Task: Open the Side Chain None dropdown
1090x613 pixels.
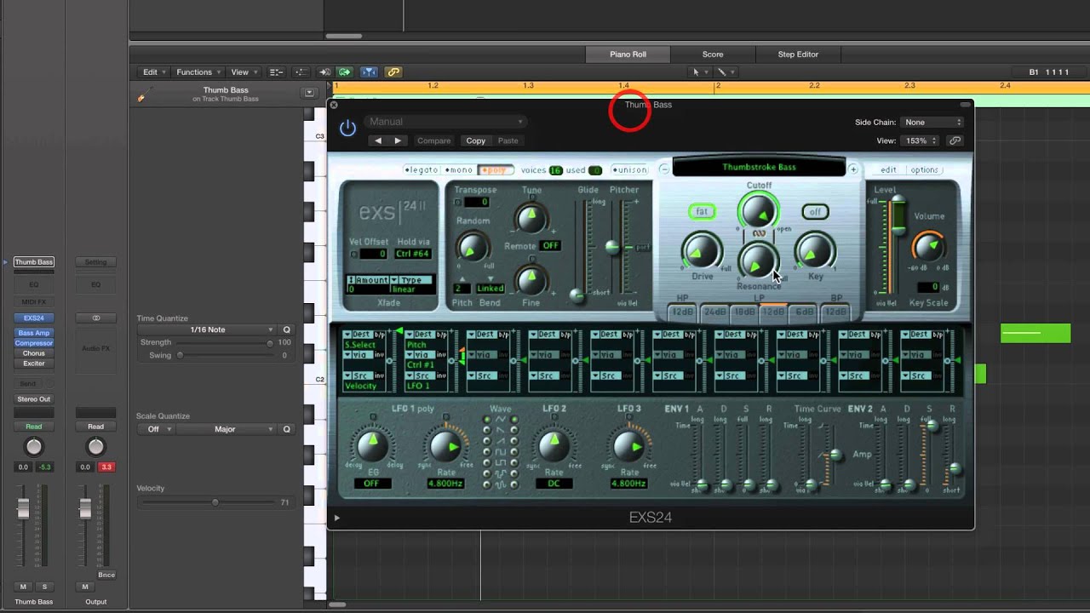Action: [933, 123]
